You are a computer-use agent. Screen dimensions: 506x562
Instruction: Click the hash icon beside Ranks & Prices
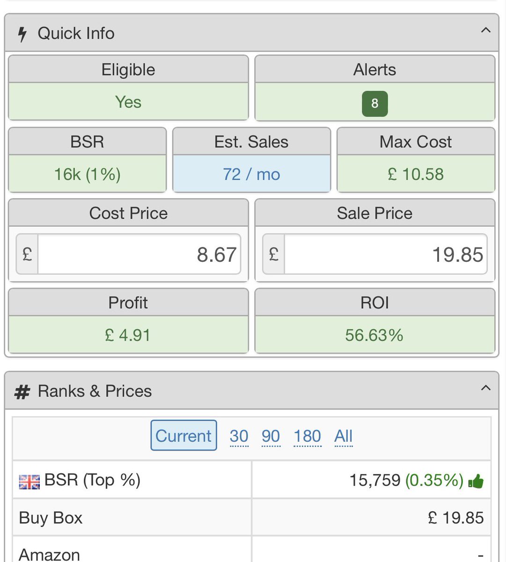point(22,392)
